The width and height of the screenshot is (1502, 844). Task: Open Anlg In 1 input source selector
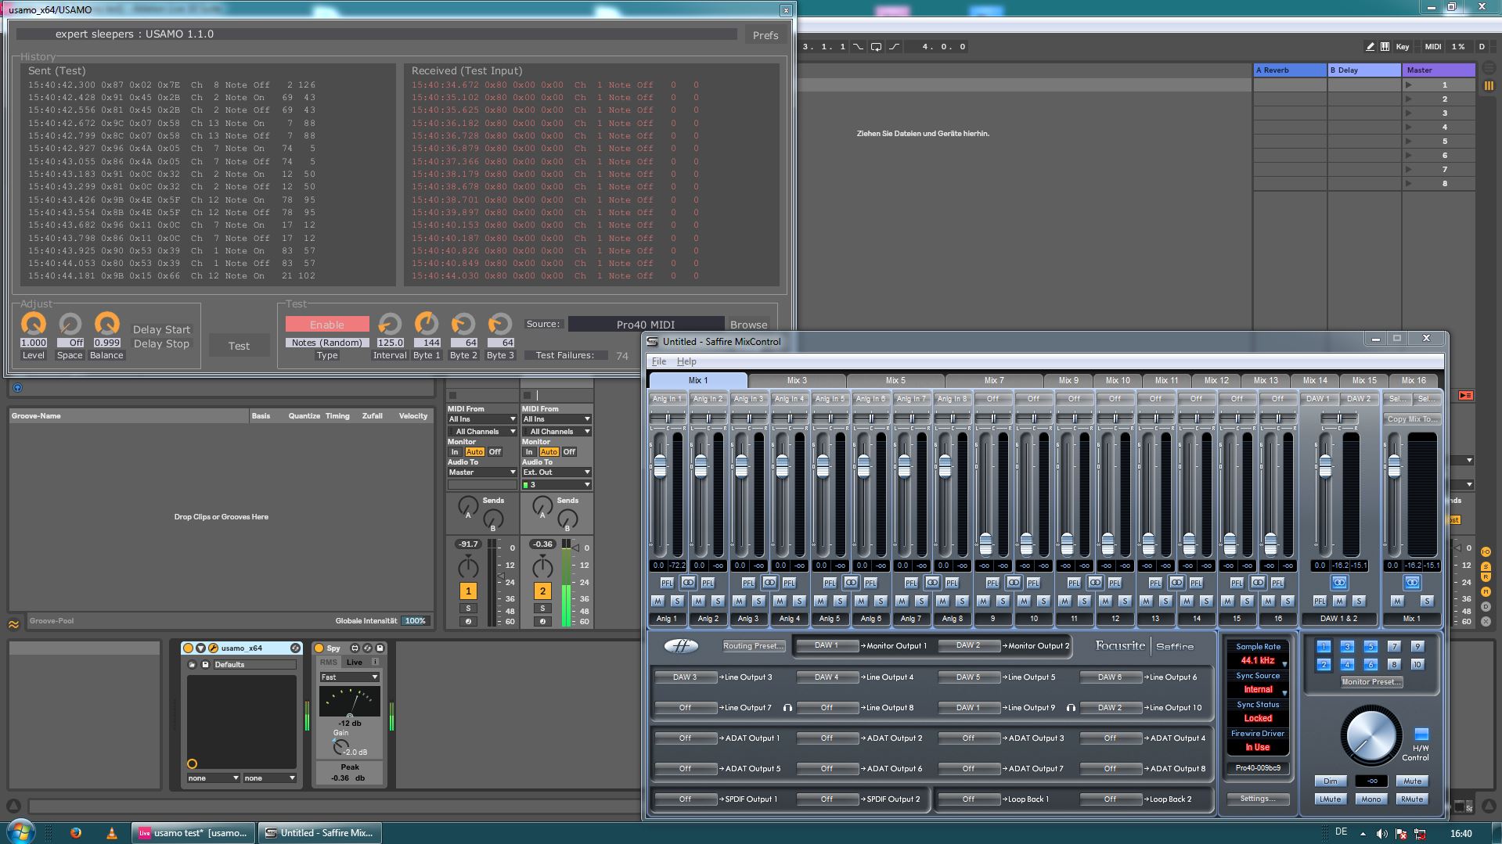pos(667,399)
